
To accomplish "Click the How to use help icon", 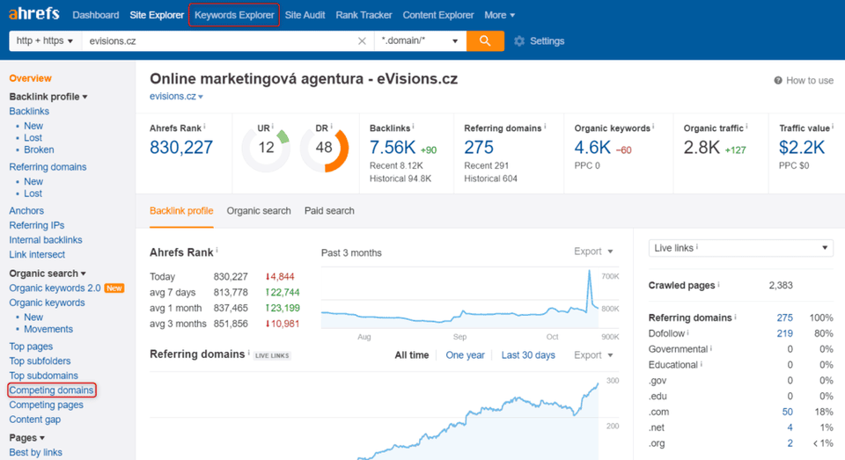I will coord(778,81).
